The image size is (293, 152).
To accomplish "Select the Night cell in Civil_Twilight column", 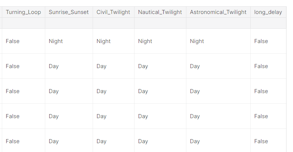I will [x=104, y=41].
